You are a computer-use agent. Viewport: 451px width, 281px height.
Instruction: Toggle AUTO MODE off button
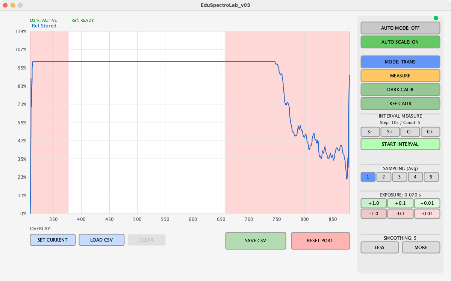400,28
